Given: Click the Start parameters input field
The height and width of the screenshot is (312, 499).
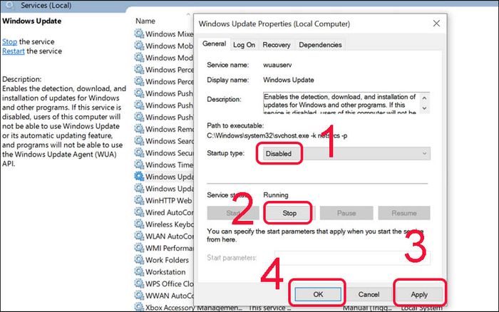Looking at the screenshot, I should (x=352, y=258).
